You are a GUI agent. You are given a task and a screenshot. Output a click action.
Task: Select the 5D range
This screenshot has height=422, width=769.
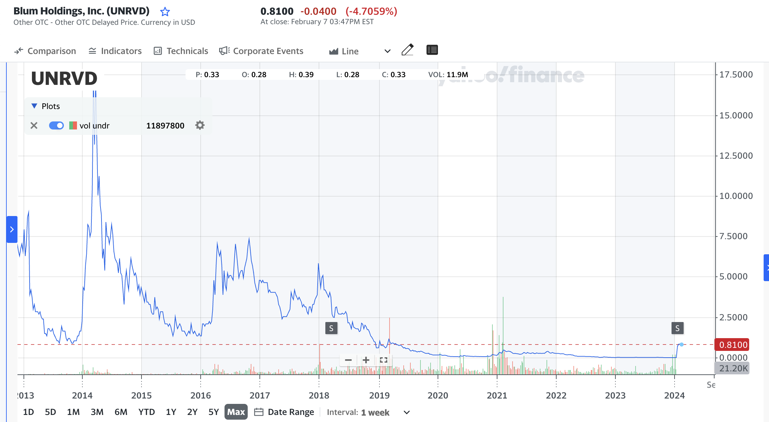[x=50, y=412]
